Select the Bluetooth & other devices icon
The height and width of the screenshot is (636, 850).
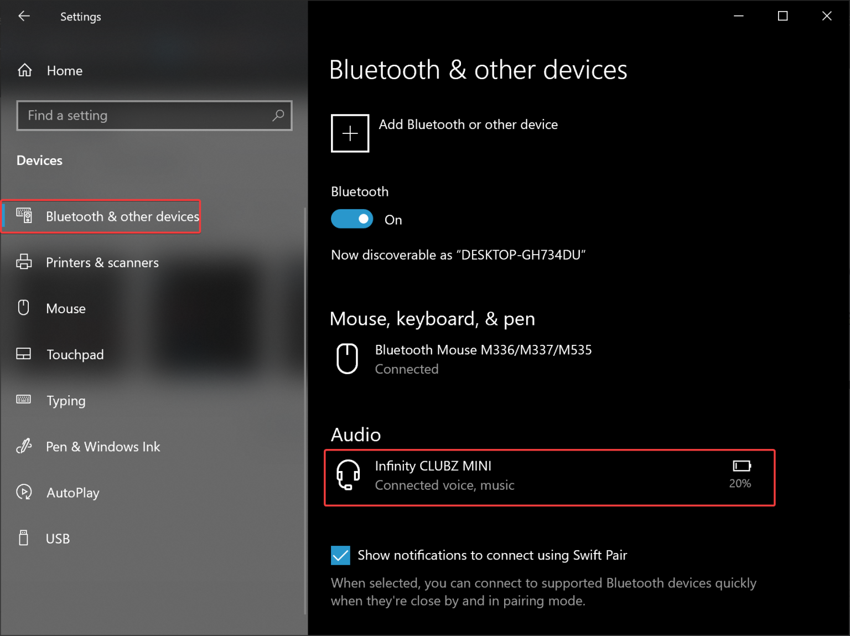(24, 216)
